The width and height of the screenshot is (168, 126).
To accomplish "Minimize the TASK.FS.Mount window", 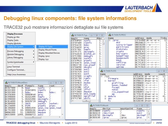I will 137,105.
